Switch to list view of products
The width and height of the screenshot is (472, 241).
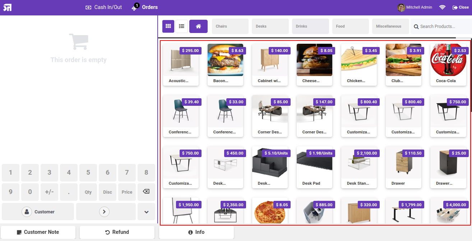(182, 26)
